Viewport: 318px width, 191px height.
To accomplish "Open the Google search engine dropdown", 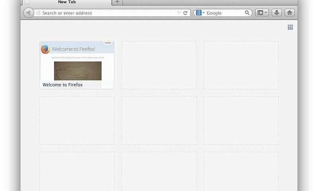I will [200, 13].
